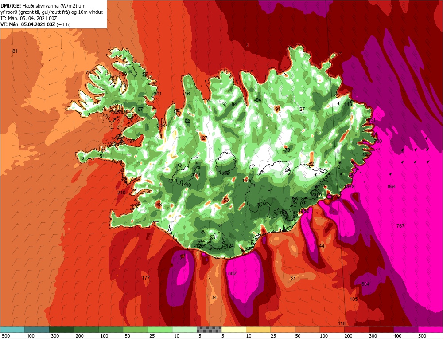
Task: Click the value '150' in central Iceland
Action: click(246, 180)
